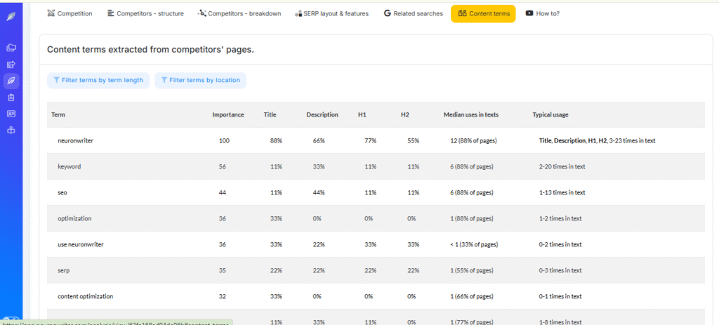This screenshot has height=325, width=719.
Task: Click importance value 44 for seo
Action: click(x=223, y=193)
